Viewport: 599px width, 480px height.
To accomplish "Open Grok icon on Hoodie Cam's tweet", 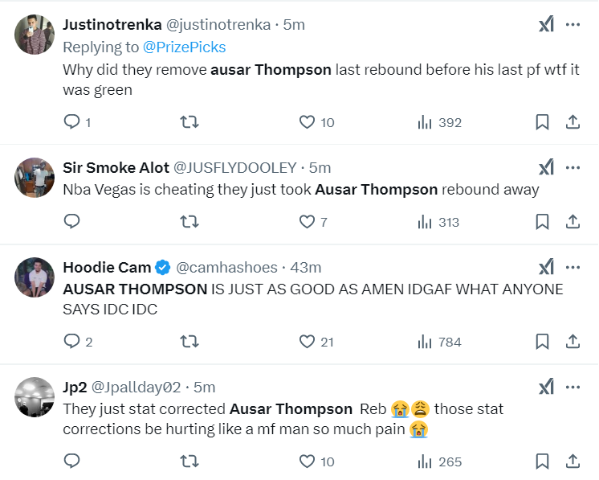I will point(546,268).
